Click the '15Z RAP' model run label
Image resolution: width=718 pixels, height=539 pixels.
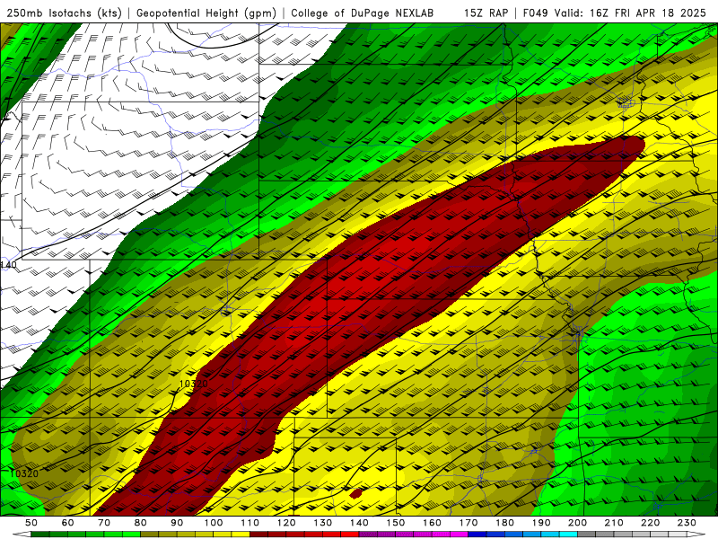486,13
